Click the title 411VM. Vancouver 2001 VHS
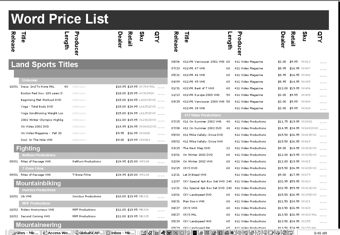The image size is (340, 235). (x=204, y=62)
